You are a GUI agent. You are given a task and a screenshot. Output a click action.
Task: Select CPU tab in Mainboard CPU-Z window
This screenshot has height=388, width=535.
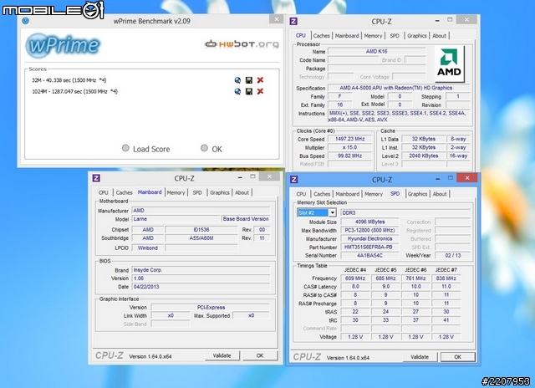click(x=104, y=192)
